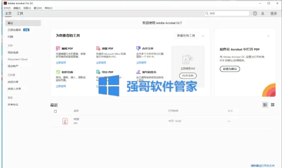Viewport: 282px width, 168px height.
Task: Open the 帮助(H) menu
Action: click(48, 8)
